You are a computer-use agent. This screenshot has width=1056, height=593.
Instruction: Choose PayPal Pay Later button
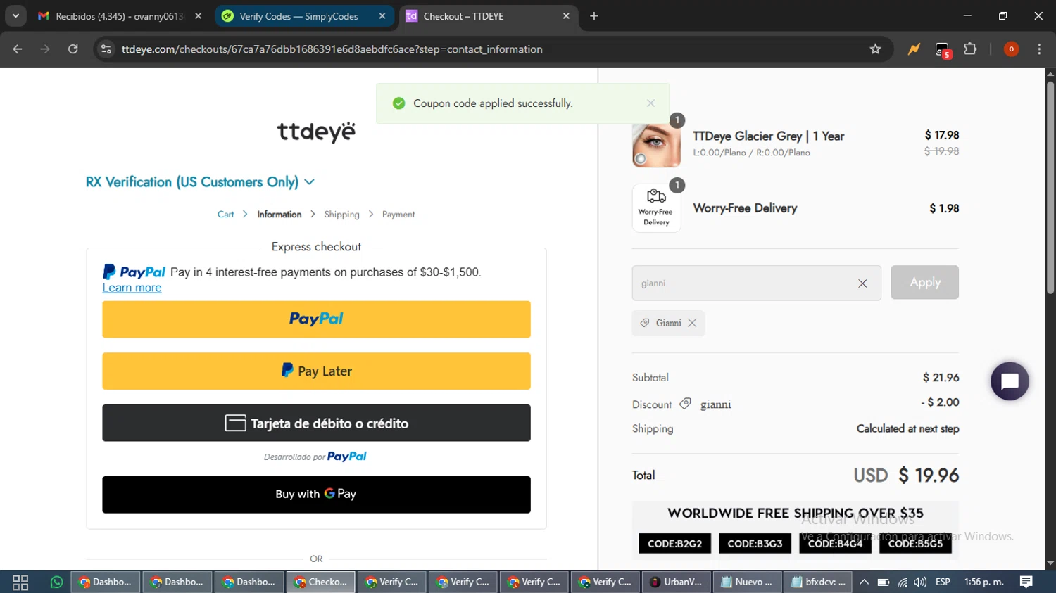tap(316, 371)
